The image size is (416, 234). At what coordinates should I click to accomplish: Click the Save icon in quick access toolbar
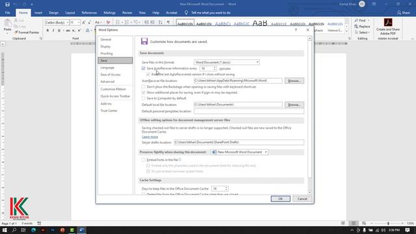(7, 5)
